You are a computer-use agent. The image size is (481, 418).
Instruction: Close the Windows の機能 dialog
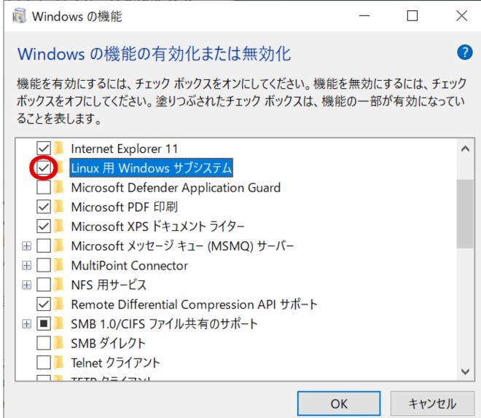pyautogui.click(x=461, y=15)
